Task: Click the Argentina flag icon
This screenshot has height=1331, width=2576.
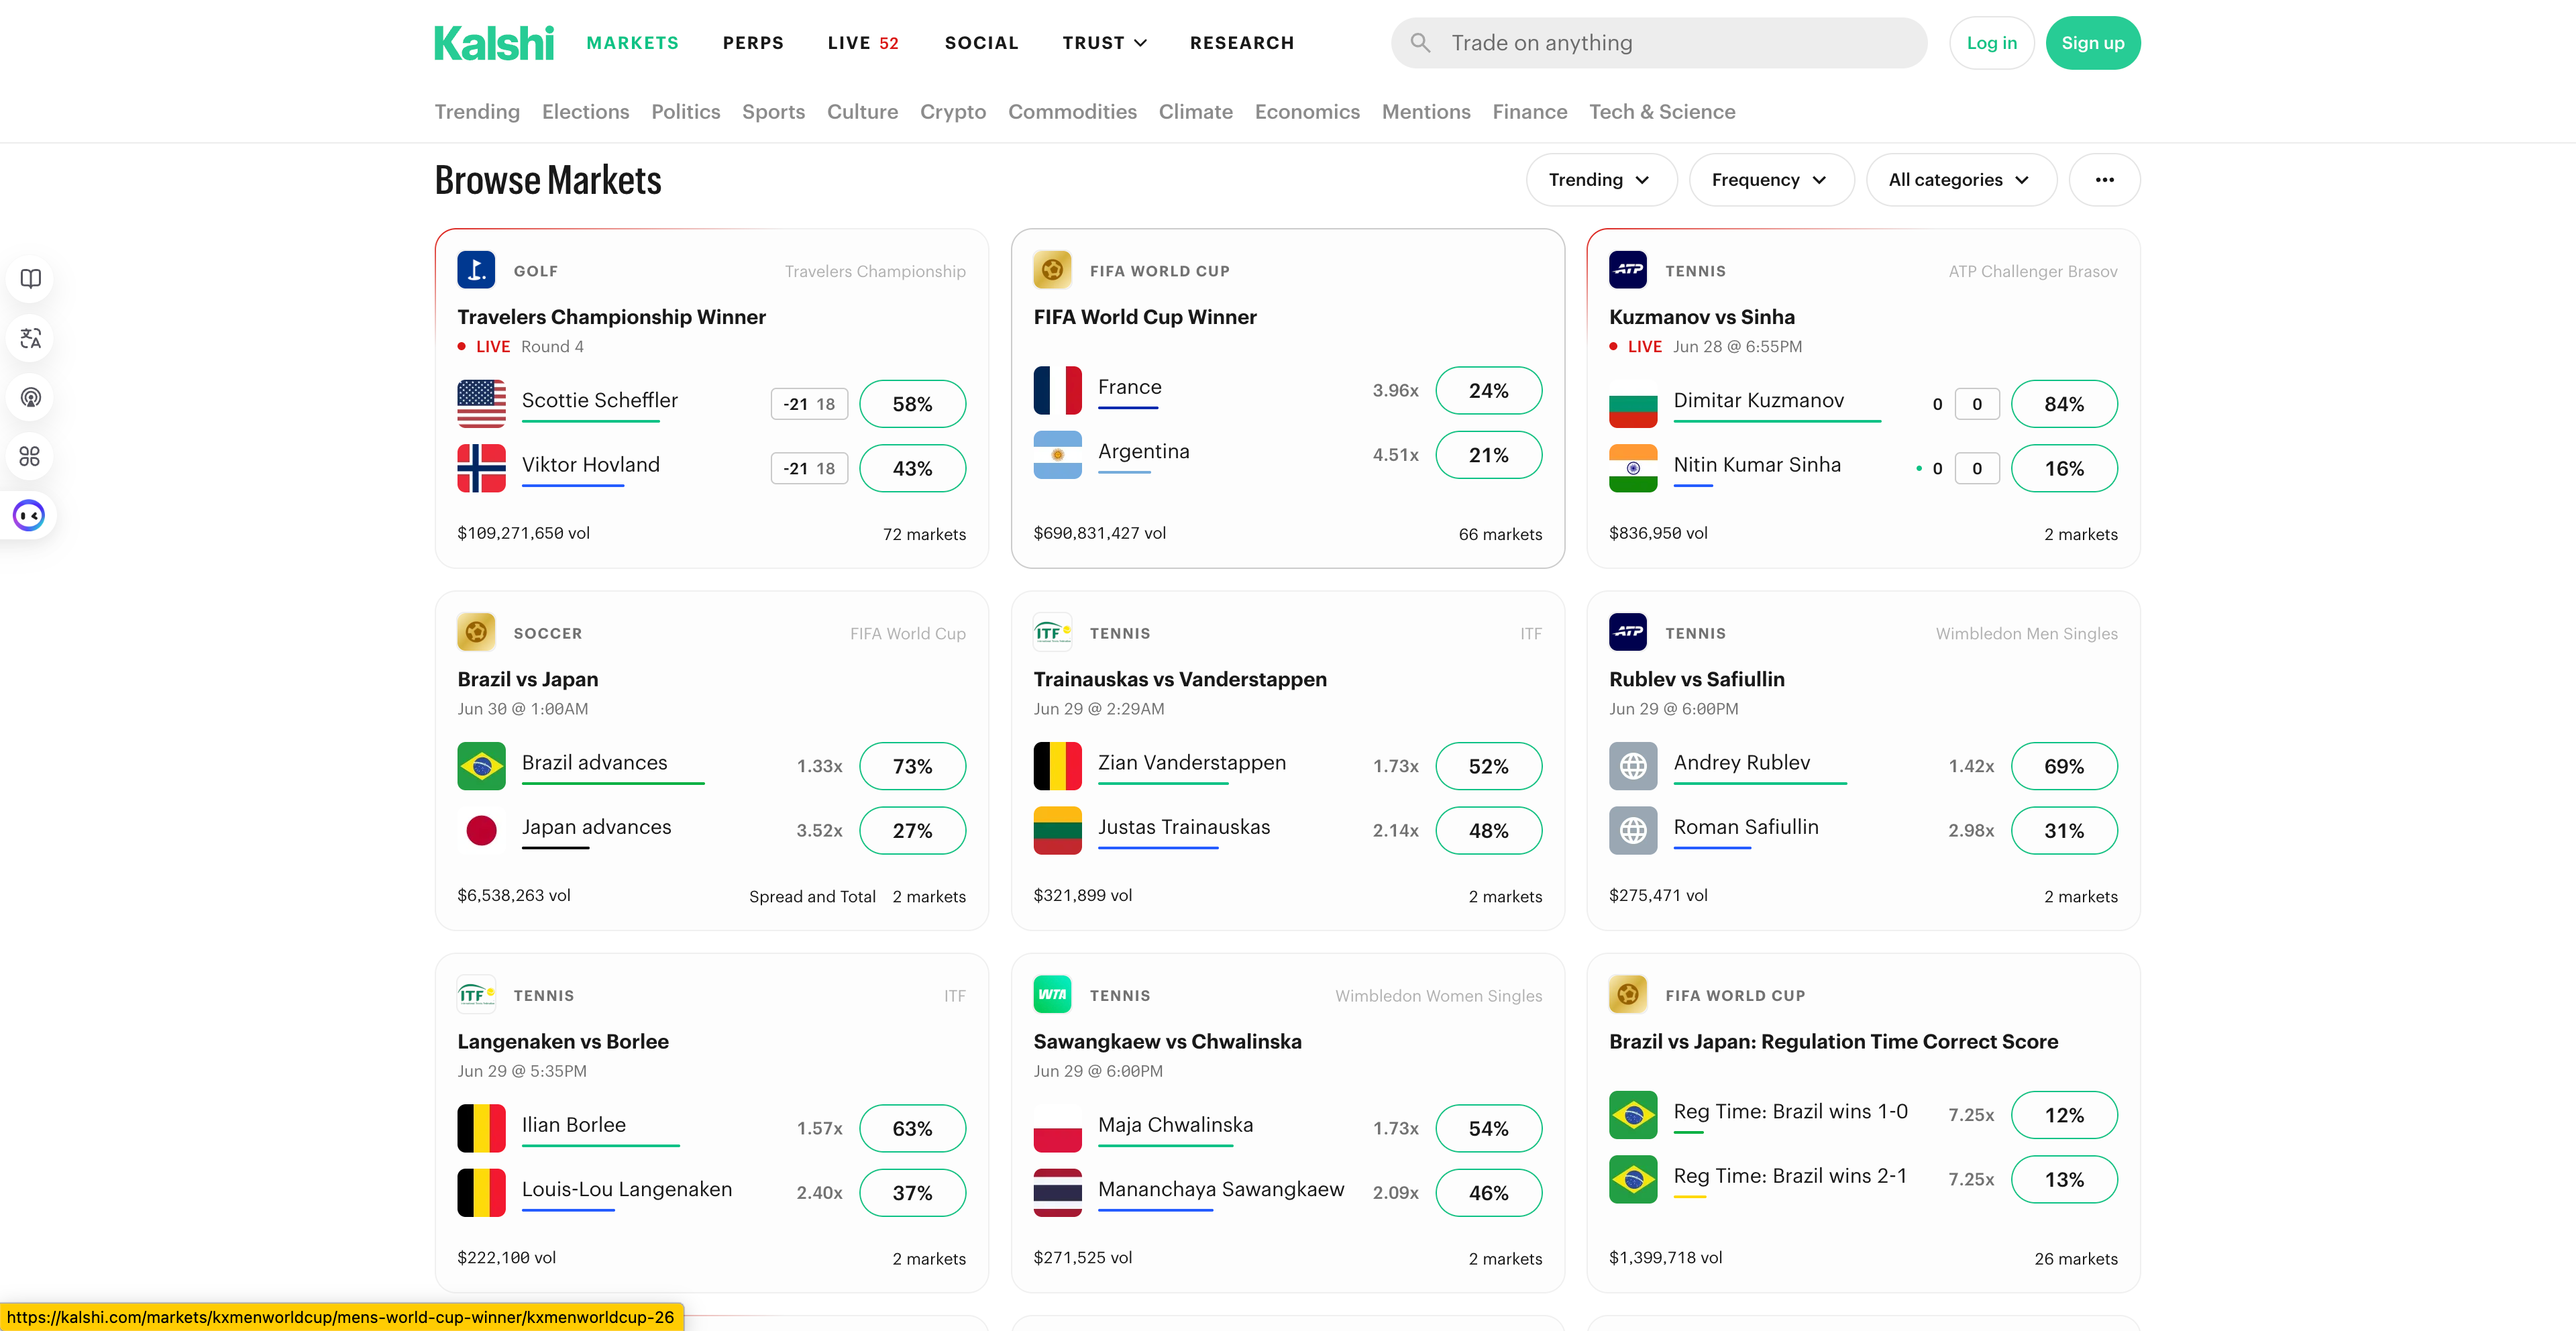Action: point(1057,455)
